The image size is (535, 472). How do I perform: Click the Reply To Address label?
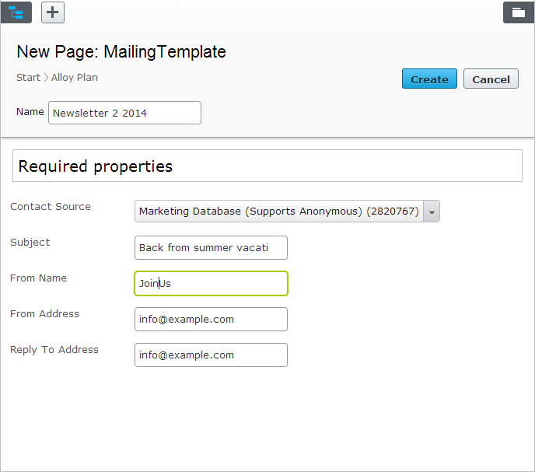click(54, 350)
